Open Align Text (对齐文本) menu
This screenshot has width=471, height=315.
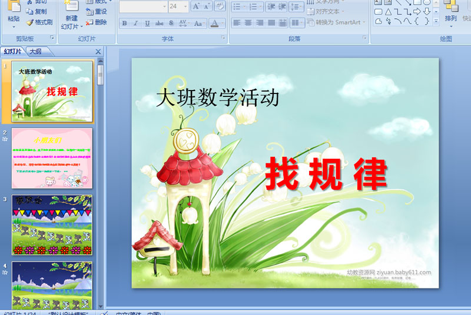326,12
